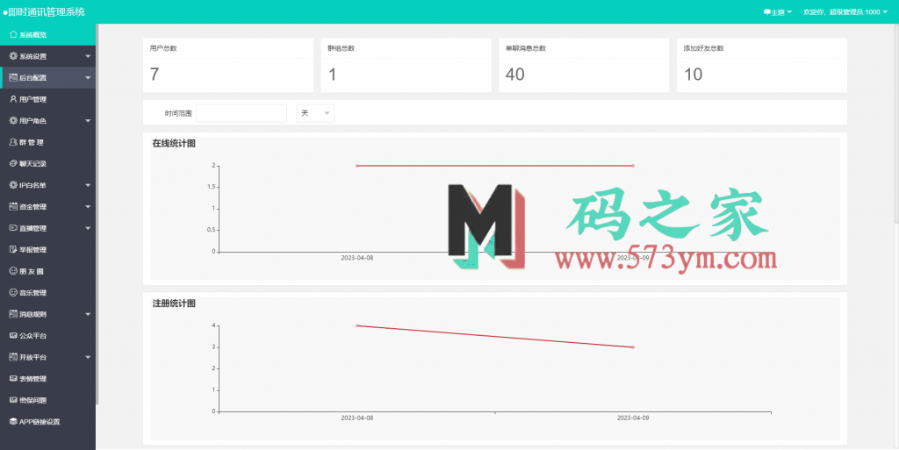Click the 用户总数 card value 7
The image size is (899, 450).
click(x=155, y=75)
